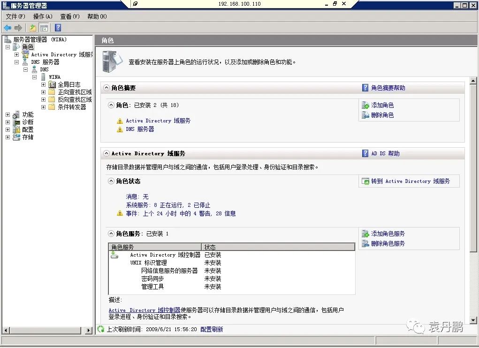Click the blue Help toolbar icon
The width and height of the screenshot is (479, 348).
(58, 28)
